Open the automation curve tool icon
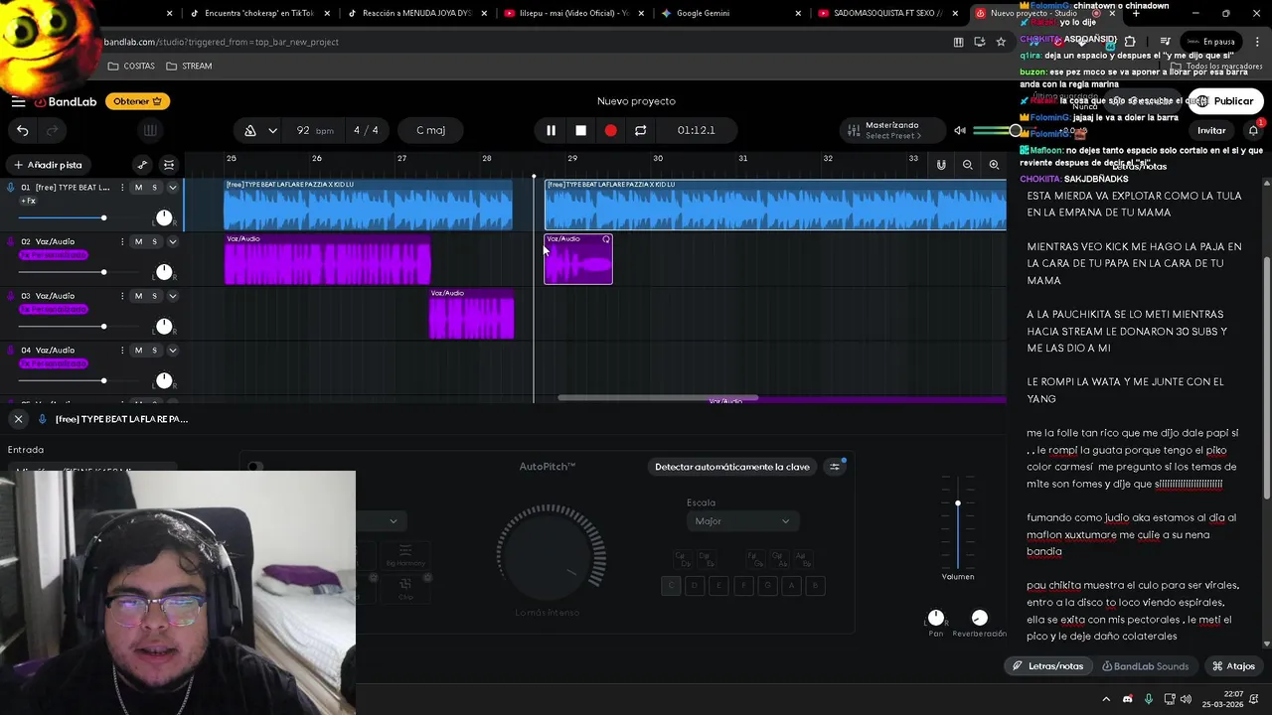 coord(142,165)
